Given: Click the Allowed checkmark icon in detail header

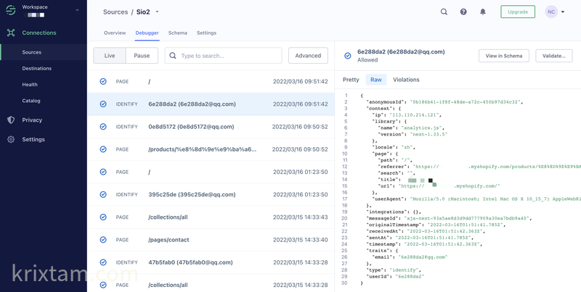Looking at the screenshot, I should pyautogui.click(x=348, y=56).
